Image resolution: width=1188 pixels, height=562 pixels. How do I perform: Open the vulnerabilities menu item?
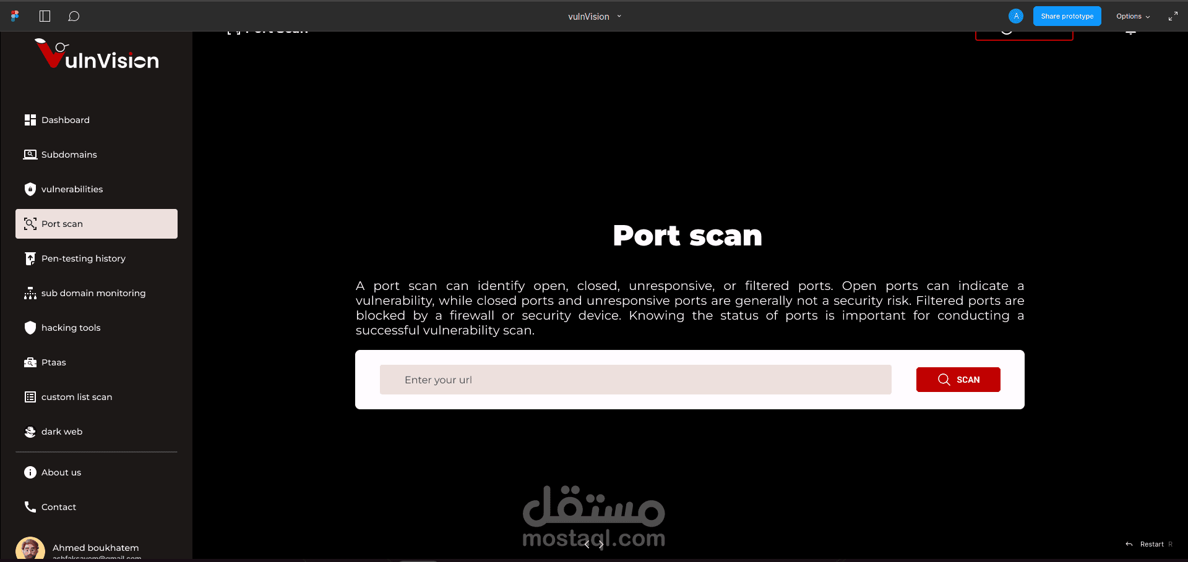pyautogui.click(x=97, y=189)
